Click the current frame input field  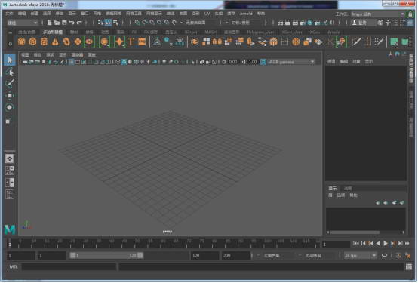[336, 244]
